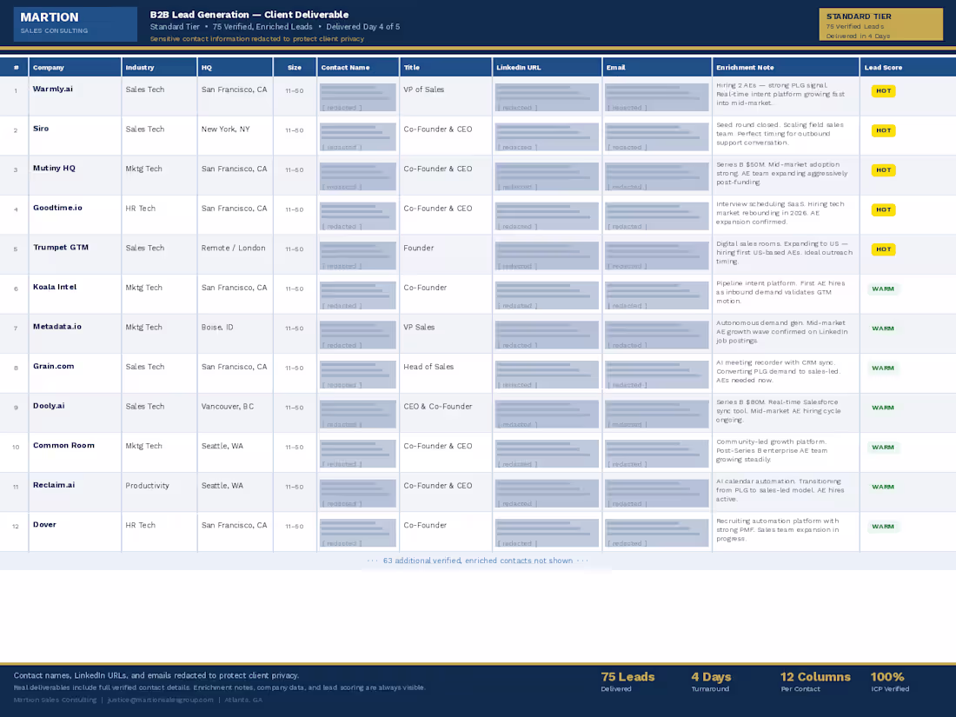Viewport: 956px width, 717px height.
Task: Click the HQ column header
Action: pyautogui.click(x=235, y=67)
